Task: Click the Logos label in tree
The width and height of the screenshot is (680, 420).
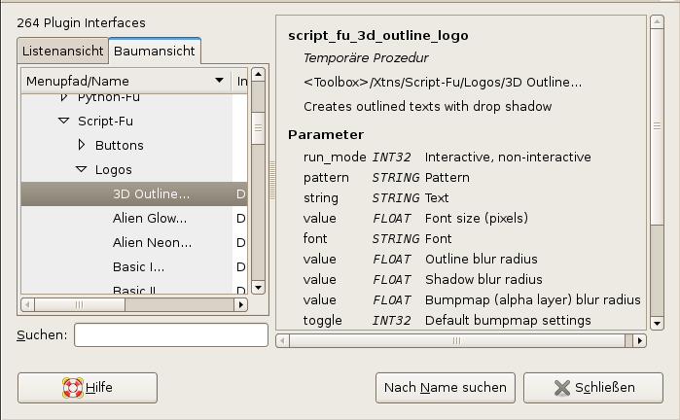Action: pos(113,169)
